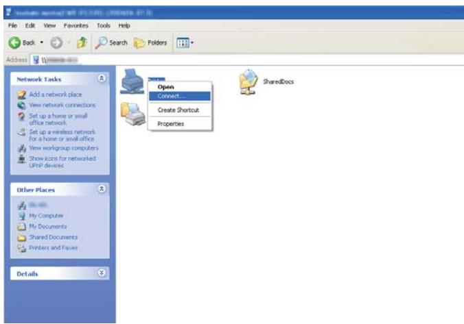Select the SharedDocs network folder icon

248,82
